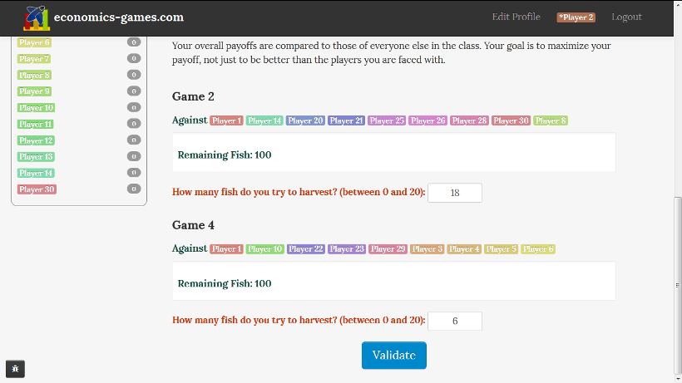
Task: Click the Logout link
Action: [x=627, y=17]
